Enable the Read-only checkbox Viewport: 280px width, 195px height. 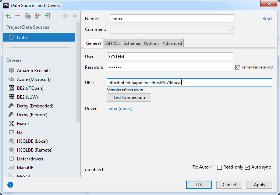click(x=220, y=167)
